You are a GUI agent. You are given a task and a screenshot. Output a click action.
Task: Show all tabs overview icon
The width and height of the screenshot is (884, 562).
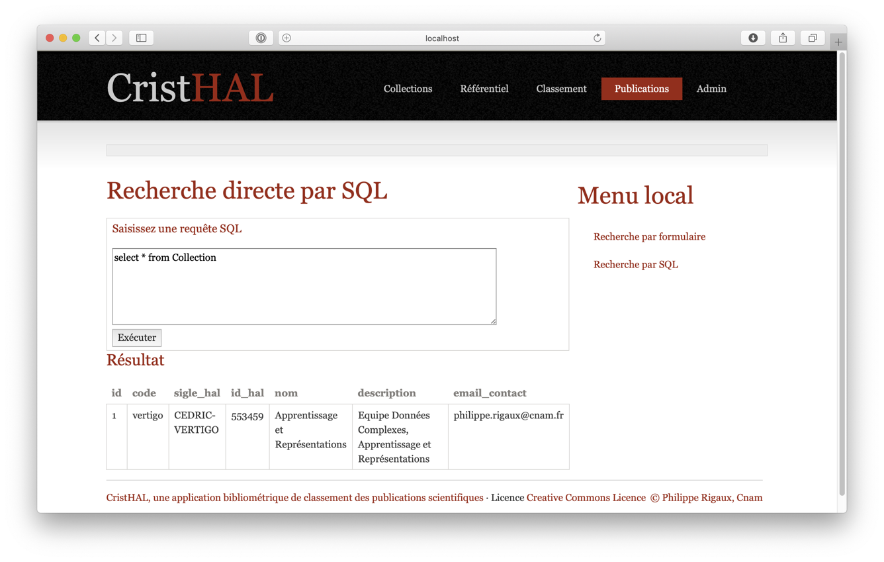tap(813, 38)
